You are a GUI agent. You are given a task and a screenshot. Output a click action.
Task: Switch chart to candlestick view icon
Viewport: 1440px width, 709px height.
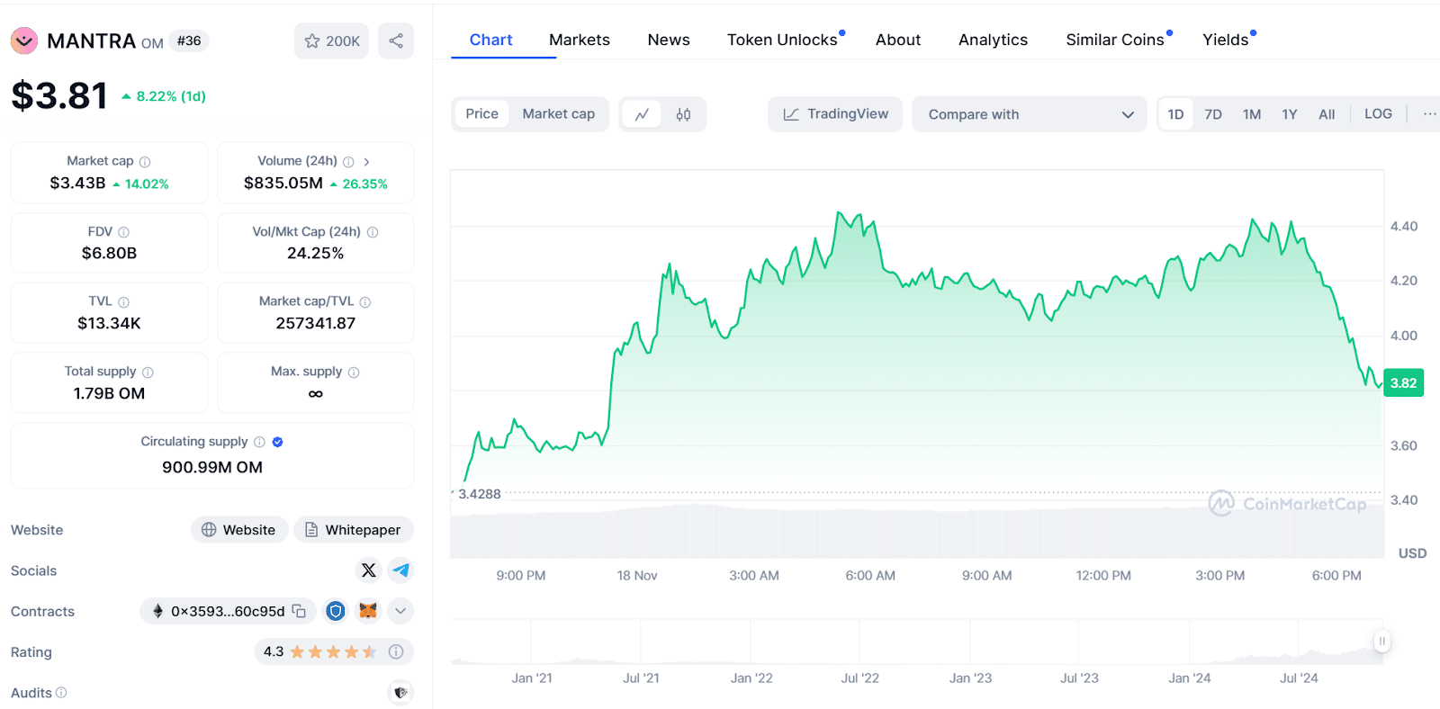pyautogui.click(x=684, y=114)
